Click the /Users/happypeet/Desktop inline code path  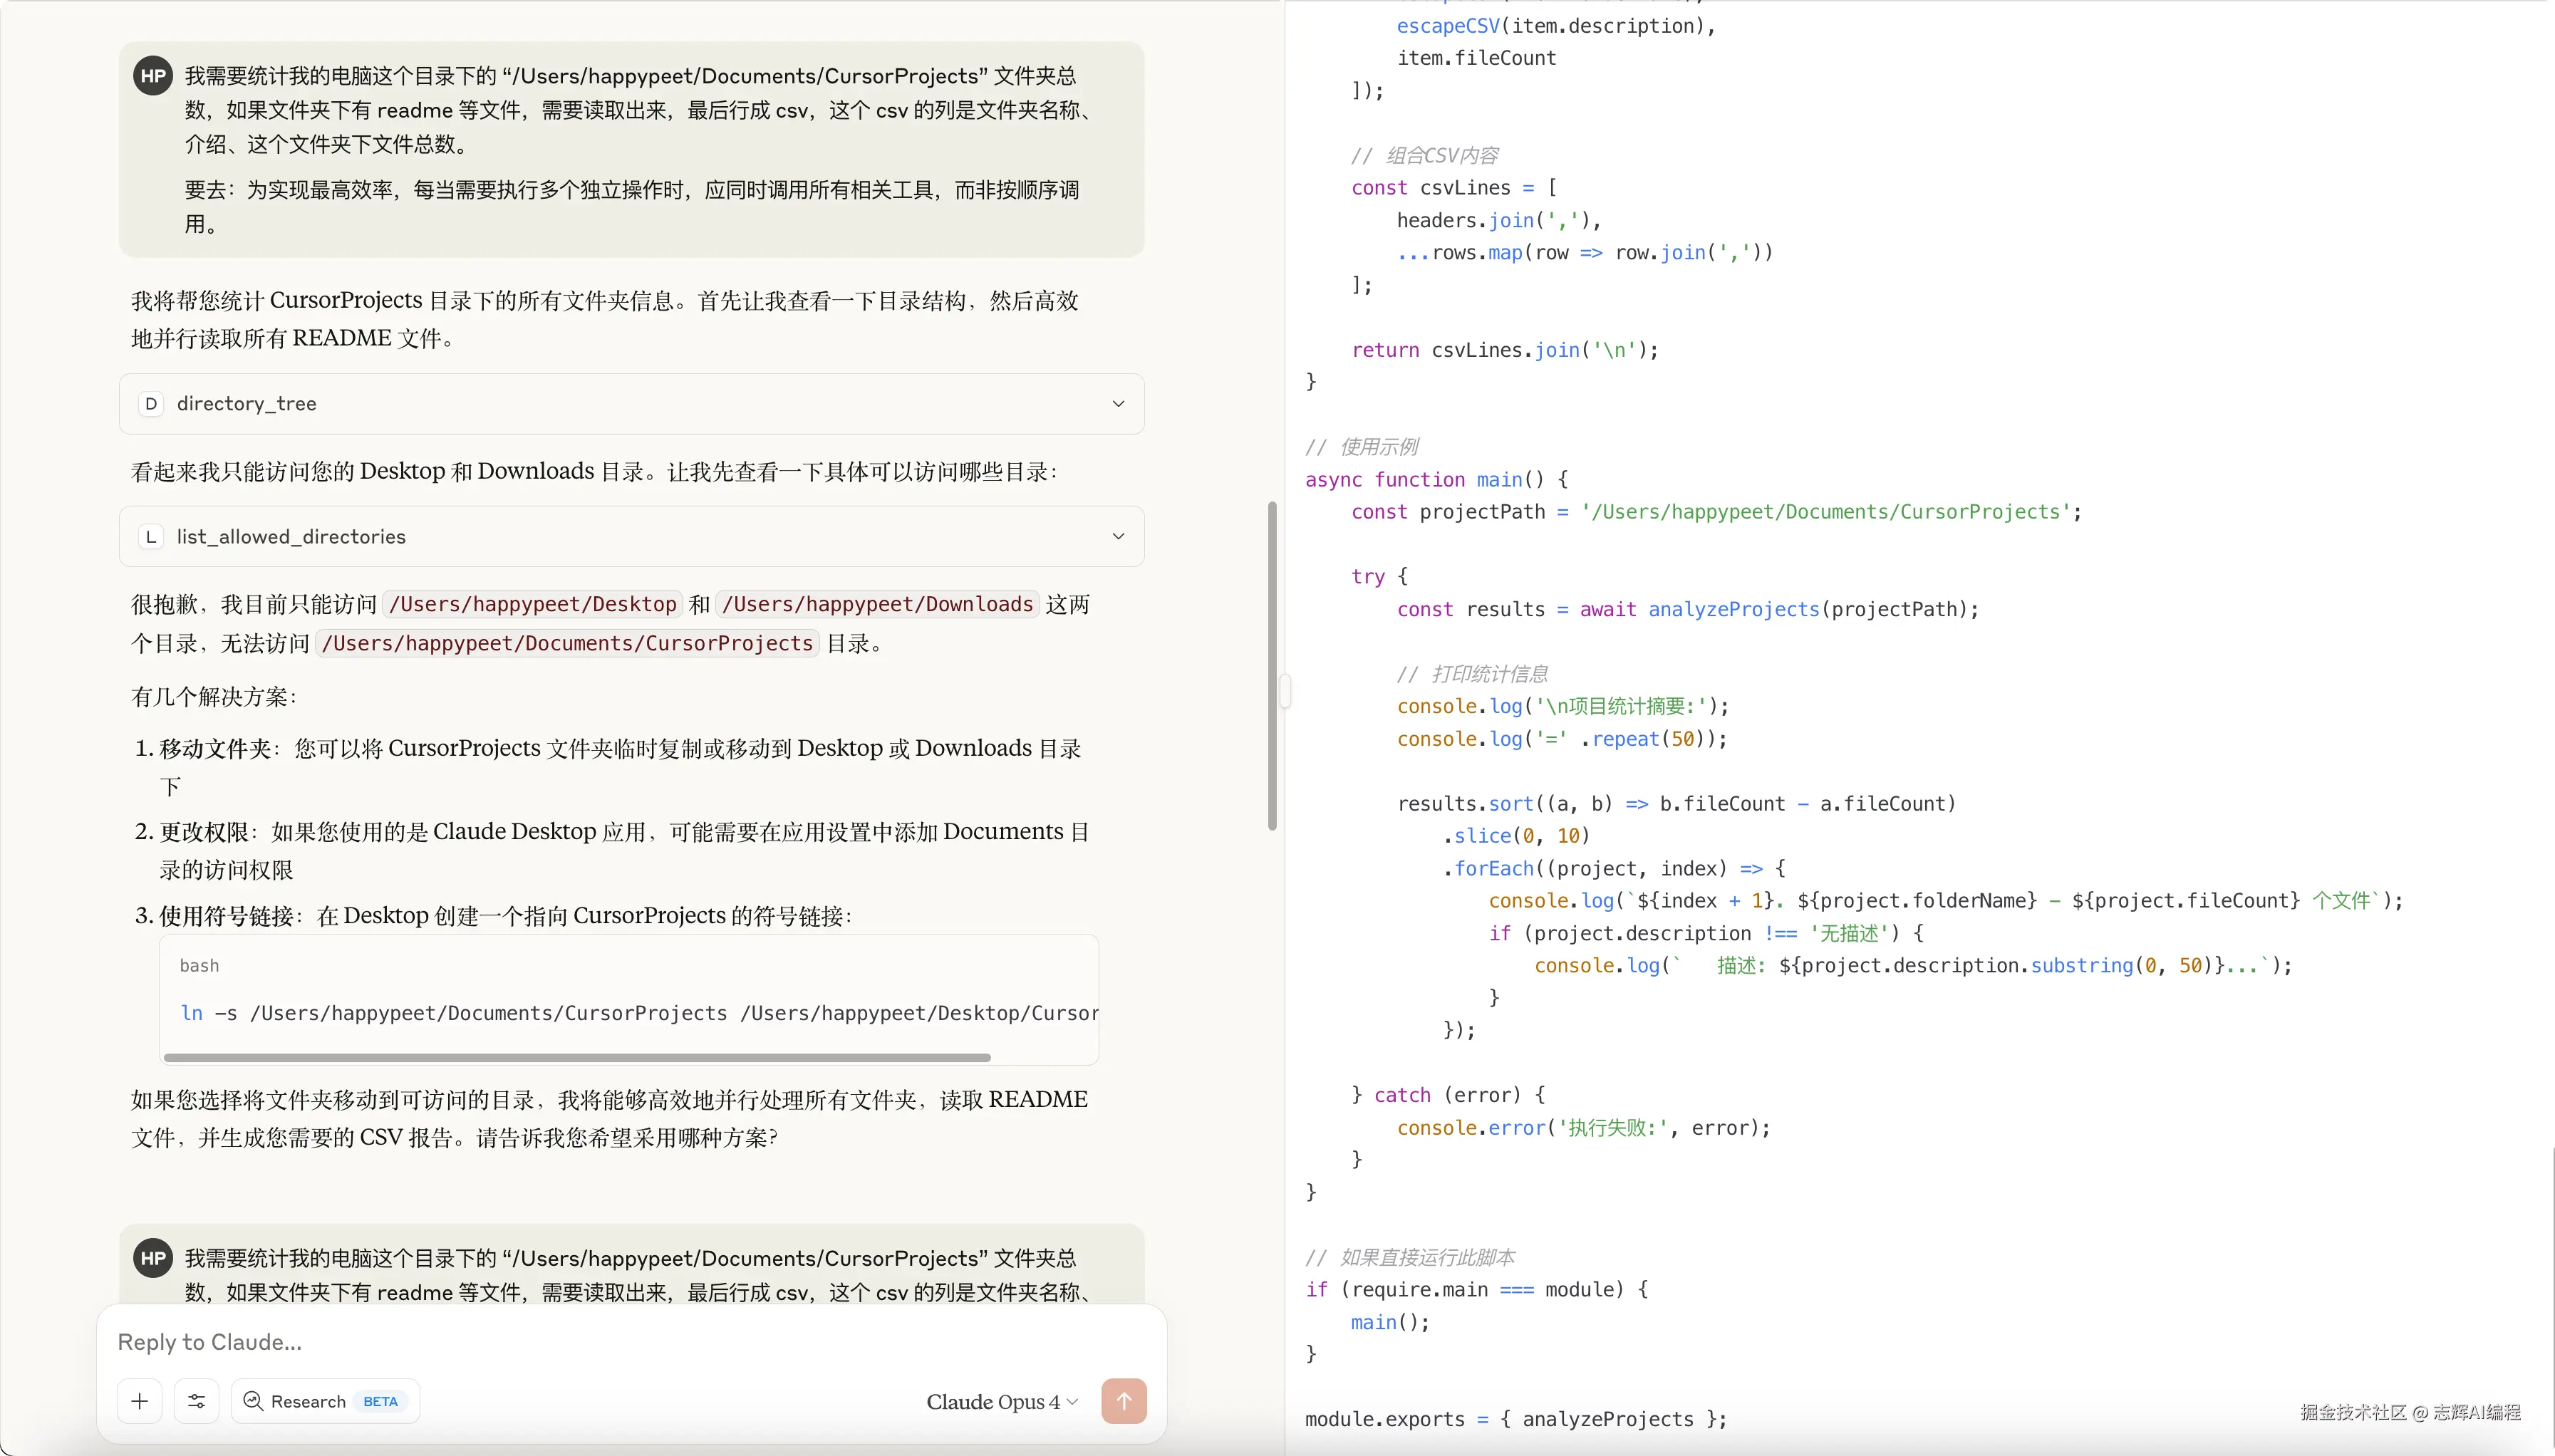(532, 604)
